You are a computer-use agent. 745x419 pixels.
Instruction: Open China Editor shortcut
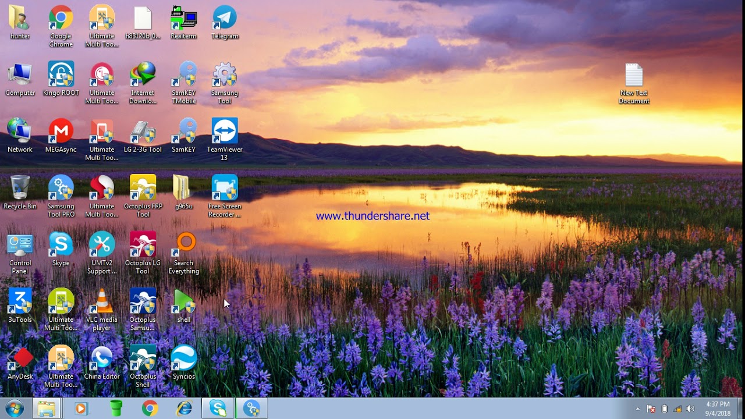coord(102,363)
